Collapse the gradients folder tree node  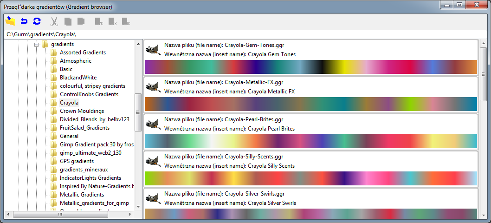tap(36, 44)
